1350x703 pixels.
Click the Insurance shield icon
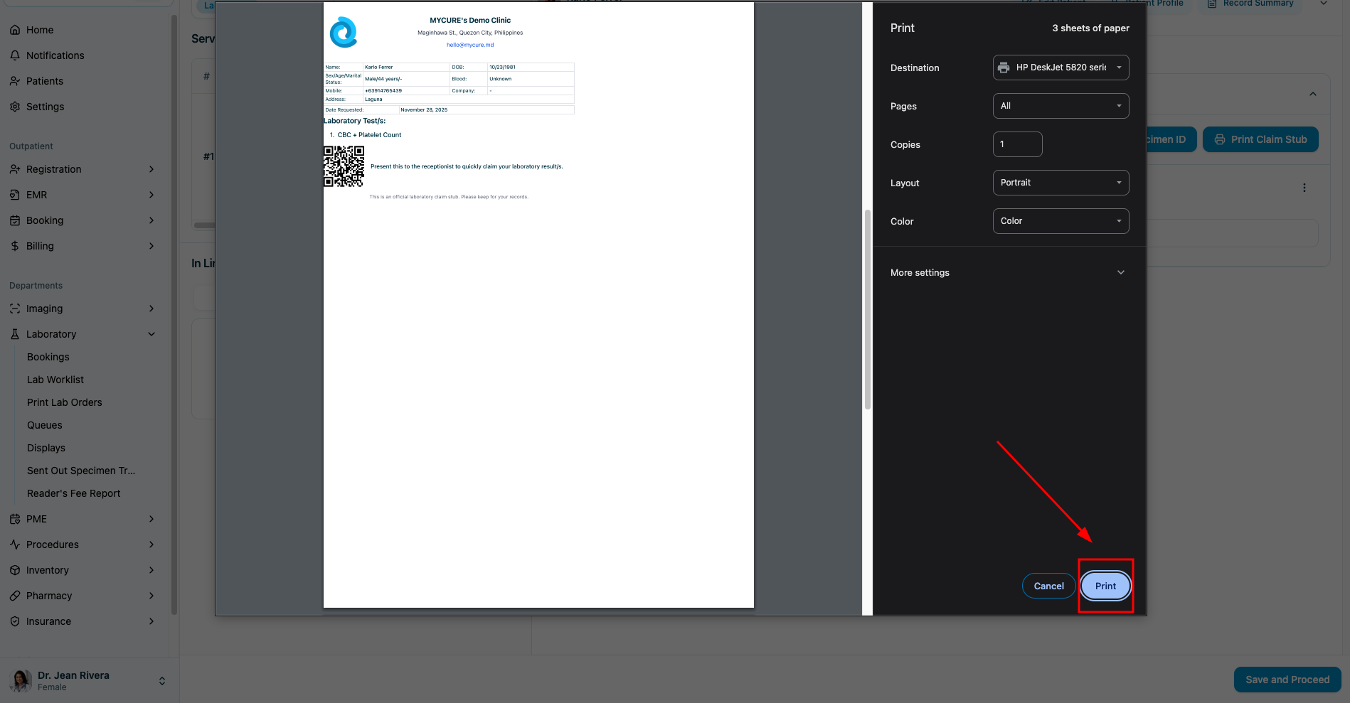pyautogui.click(x=15, y=621)
